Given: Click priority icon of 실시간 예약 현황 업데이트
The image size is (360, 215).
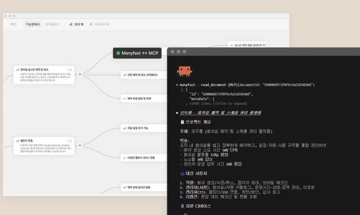Looking at the screenshot, I should [231, 45].
